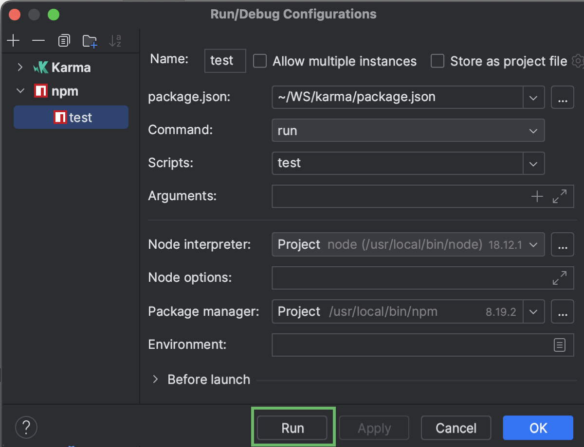
Task: Enable Allow multiple instances
Action: point(259,61)
